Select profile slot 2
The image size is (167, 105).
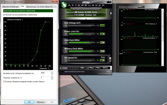71,68
